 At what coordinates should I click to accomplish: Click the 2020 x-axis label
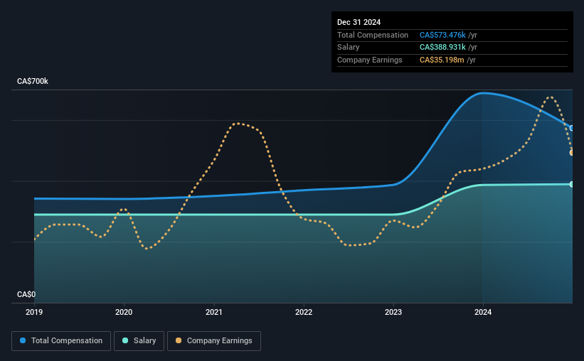pos(124,312)
